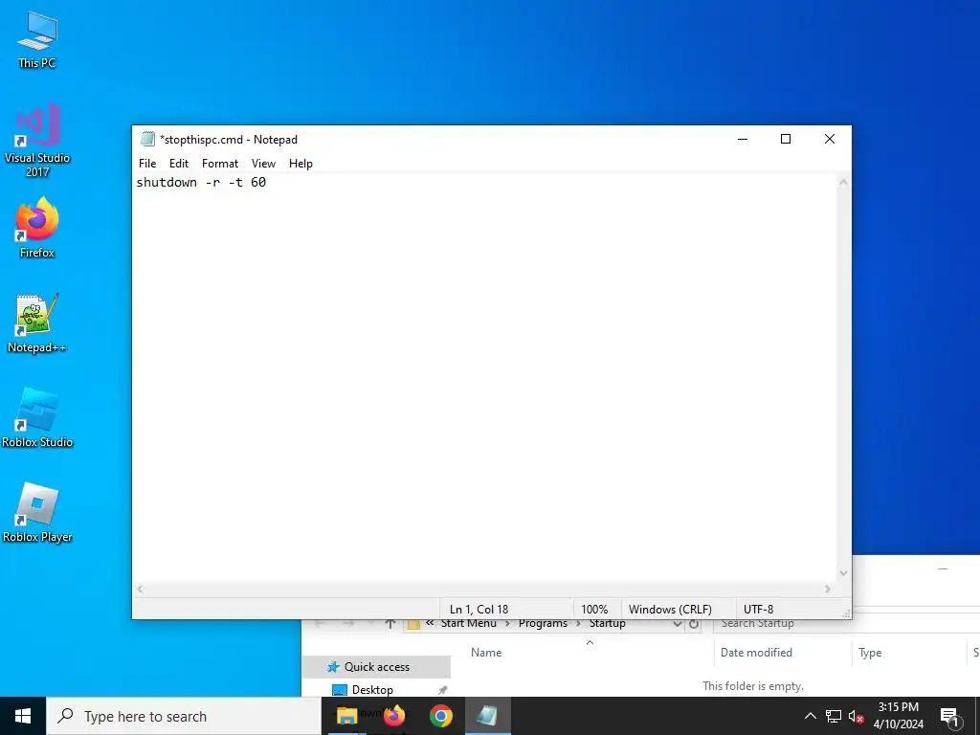This screenshot has width=980, height=735.
Task: Select Quick access in Explorer sidebar
Action: [376, 667]
